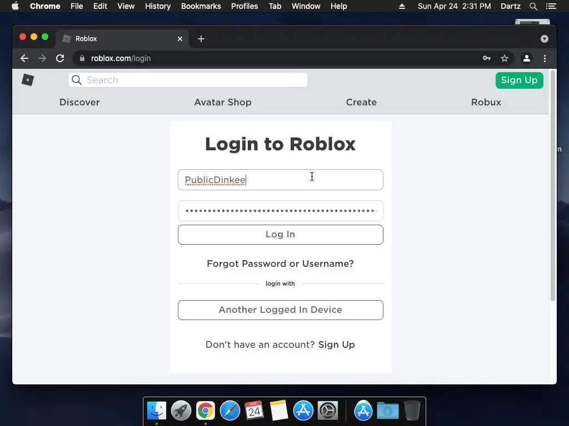Viewport: 569px width, 426px height.
Task: Click Another Logged In Device button
Action: pyautogui.click(x=281, y=310)
